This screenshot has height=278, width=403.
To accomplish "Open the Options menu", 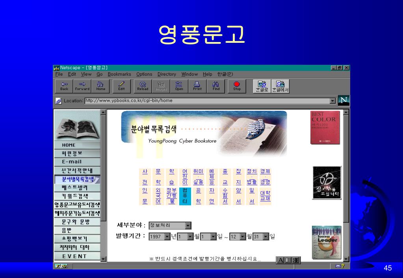I will [x=144, y=74].
